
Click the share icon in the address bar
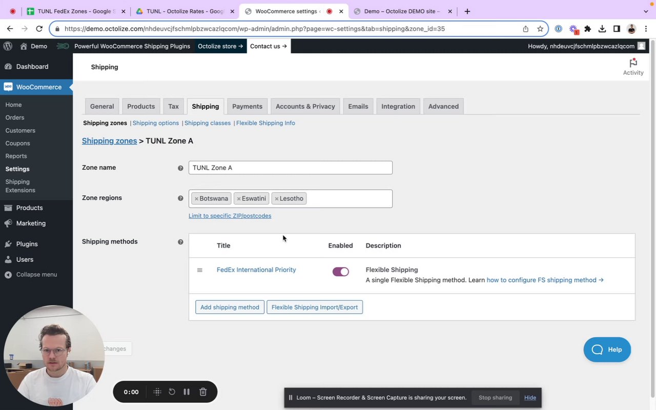[x=526, y=29]
